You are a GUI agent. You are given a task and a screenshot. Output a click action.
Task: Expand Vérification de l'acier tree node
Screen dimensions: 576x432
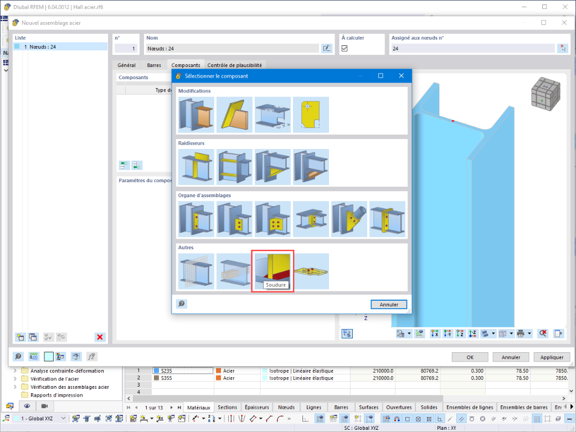point(15,379)
